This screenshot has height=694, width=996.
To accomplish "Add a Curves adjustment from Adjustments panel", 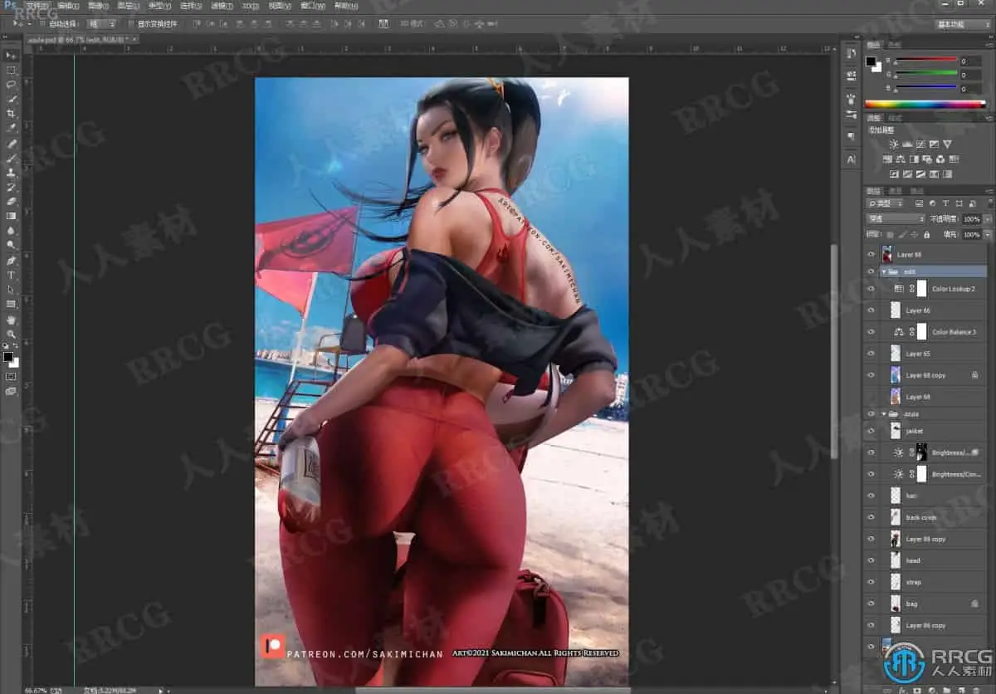I will click(x=920, y=144).
